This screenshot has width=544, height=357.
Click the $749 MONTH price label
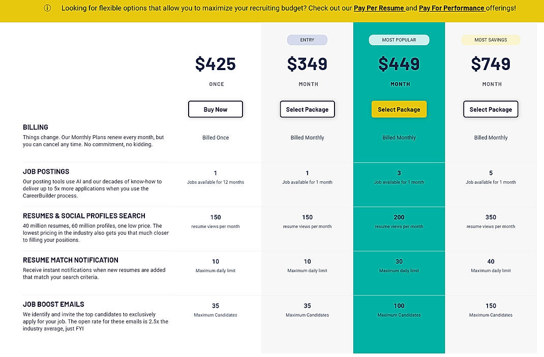(491, 84)
